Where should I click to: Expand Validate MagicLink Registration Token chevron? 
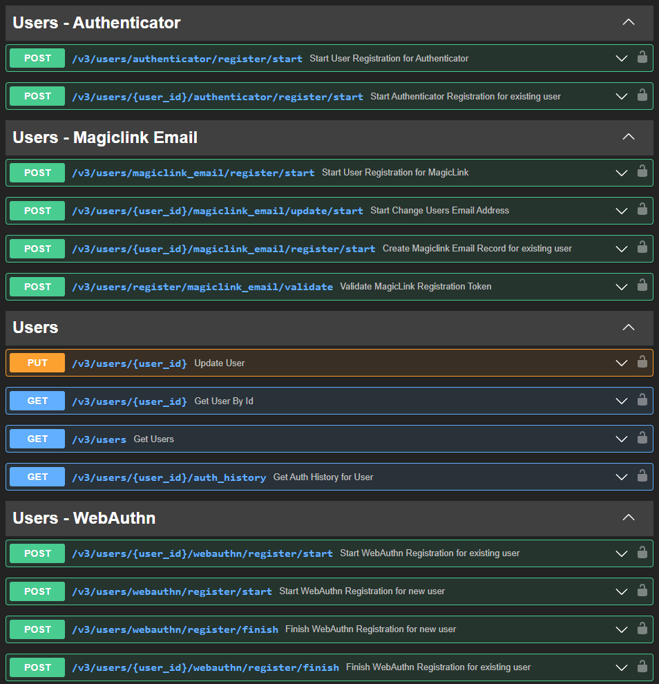pyautogui.click(x=622, y=287)
